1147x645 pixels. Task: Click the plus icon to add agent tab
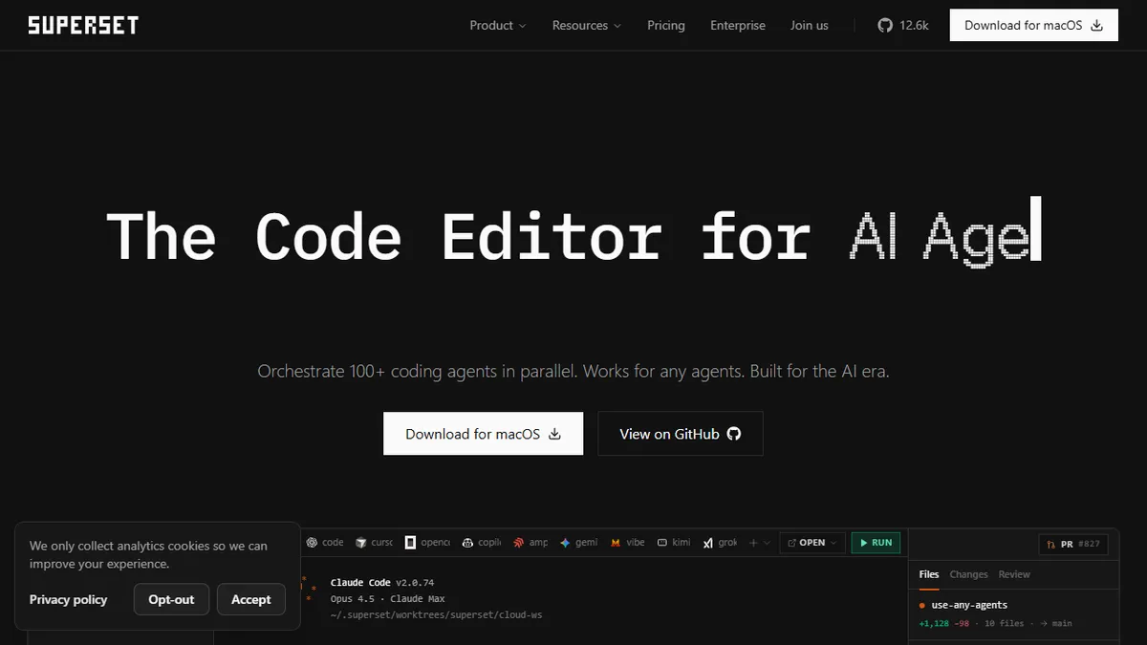(x=753, y=543)
